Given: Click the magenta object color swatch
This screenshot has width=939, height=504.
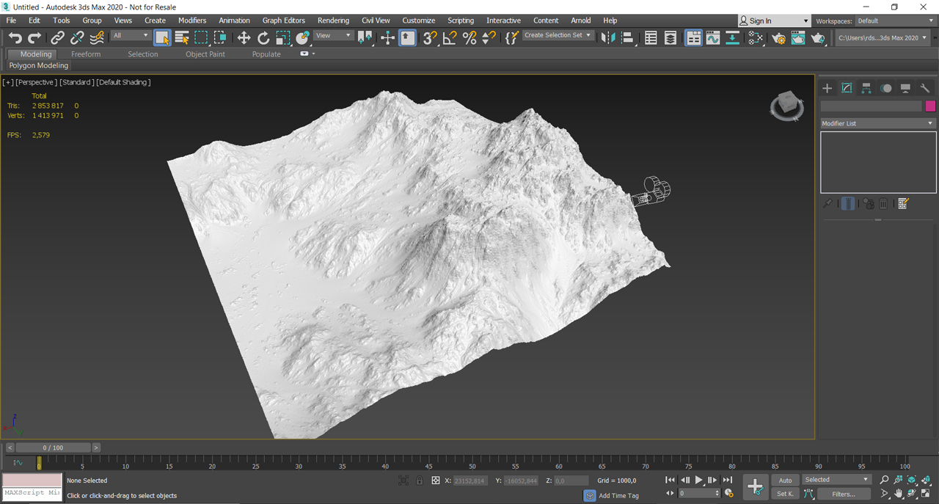Looking at the screenshot, I should [x=930, y=106].
